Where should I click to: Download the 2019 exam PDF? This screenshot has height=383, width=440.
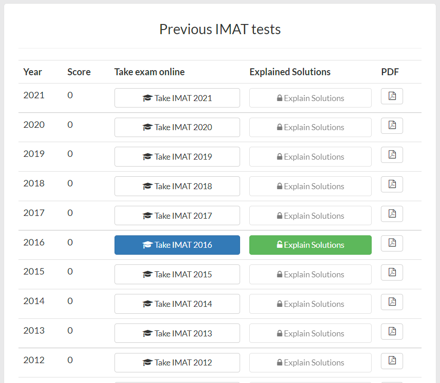(x=392, y=155)
